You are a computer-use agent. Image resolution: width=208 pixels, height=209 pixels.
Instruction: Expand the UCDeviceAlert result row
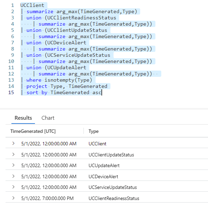[x=13, y=176]
